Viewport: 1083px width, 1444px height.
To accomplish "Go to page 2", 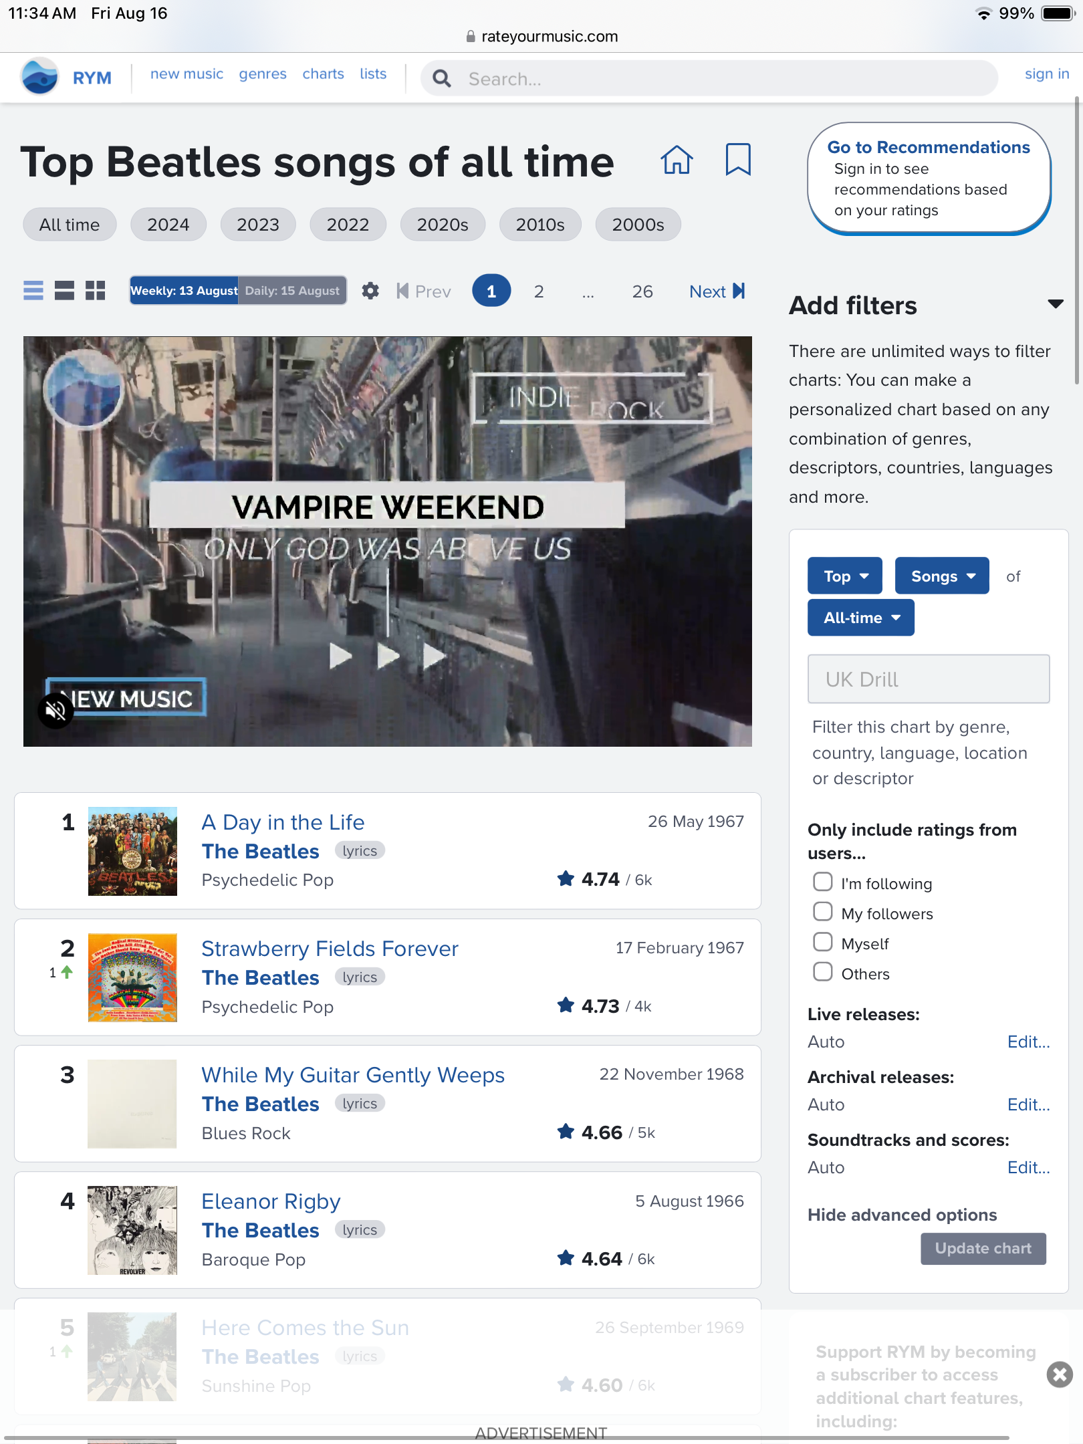I will [x=539, y=291].
